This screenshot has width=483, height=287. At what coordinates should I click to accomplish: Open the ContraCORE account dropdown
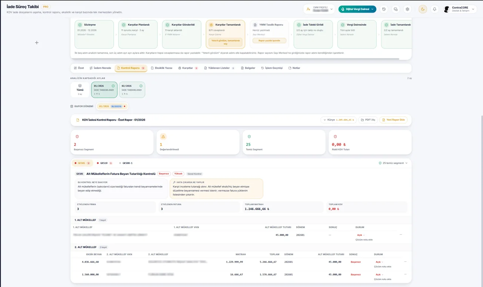click(x=460, y=9)
